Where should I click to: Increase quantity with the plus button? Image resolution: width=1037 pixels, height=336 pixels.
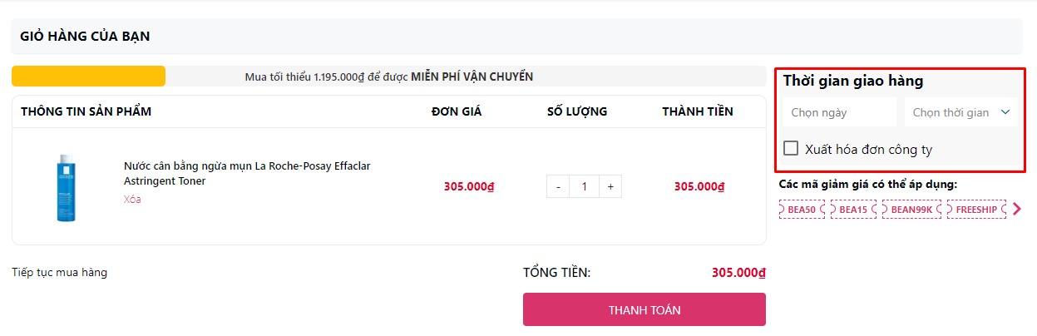click(x=610, y=186)
